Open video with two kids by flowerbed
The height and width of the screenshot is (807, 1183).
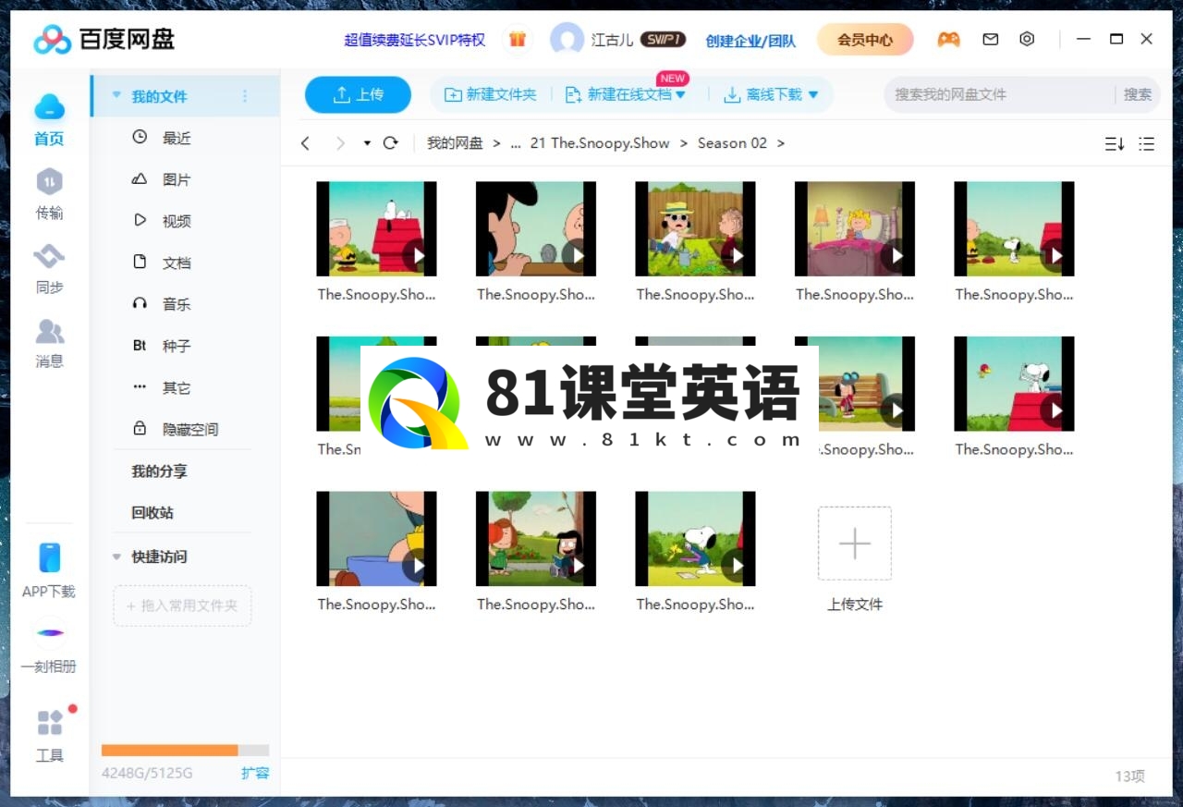[x=536, y=538]
